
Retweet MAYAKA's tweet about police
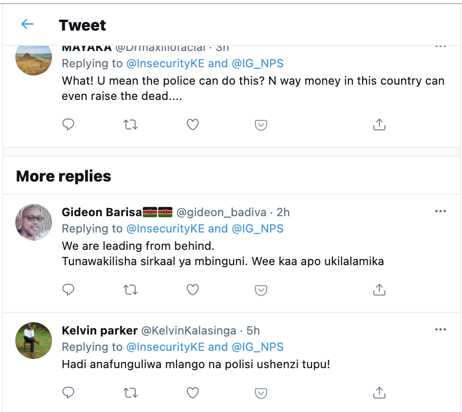coord(131,124)
